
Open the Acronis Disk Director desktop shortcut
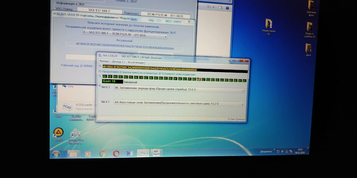coord(76,136)
